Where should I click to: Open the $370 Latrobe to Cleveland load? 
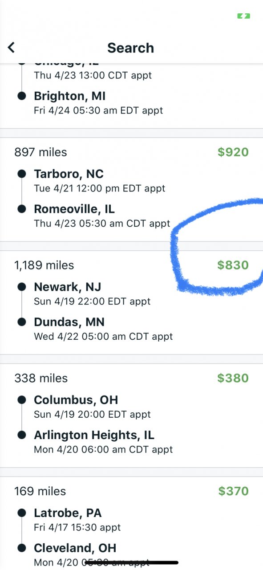click(x=131, y=523)
